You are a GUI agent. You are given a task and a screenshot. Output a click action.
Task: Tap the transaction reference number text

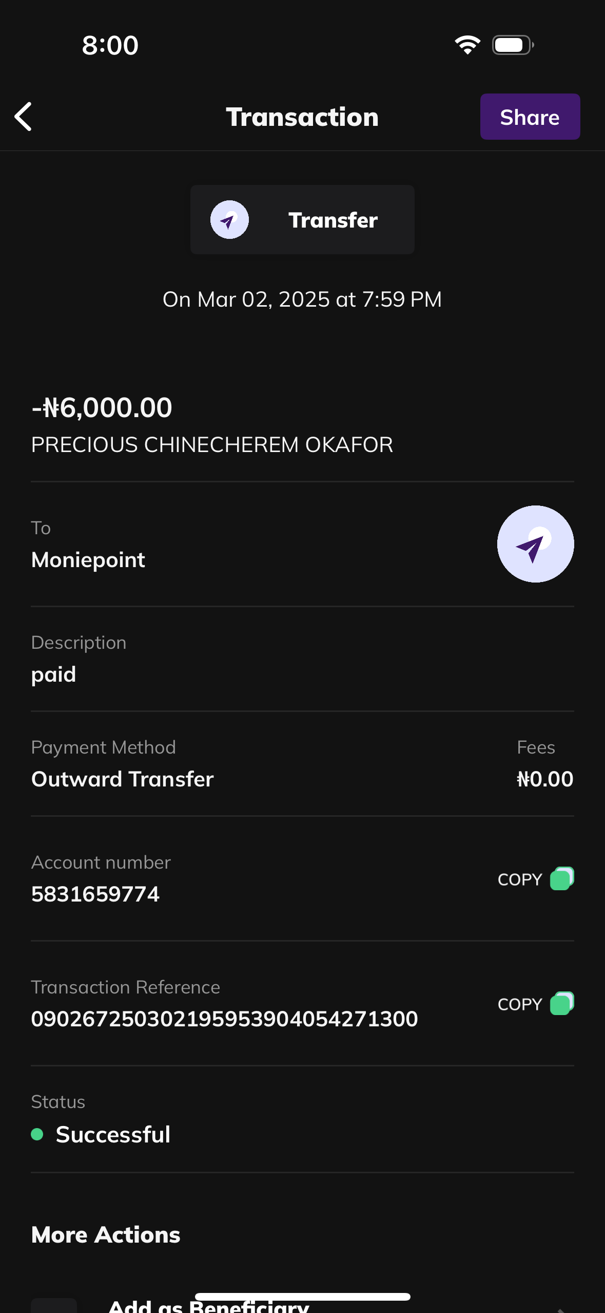[x=224, y=1019]
